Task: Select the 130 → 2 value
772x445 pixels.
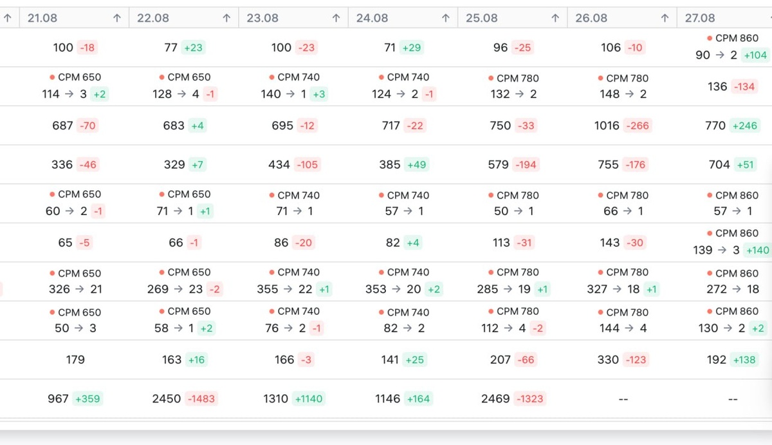Action: 722,328
